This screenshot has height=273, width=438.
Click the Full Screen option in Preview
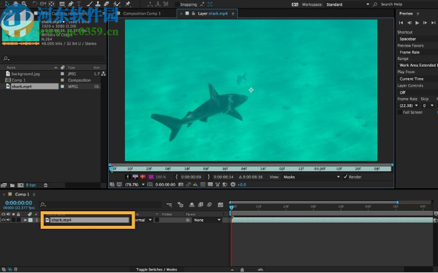(x=413, y=112)
